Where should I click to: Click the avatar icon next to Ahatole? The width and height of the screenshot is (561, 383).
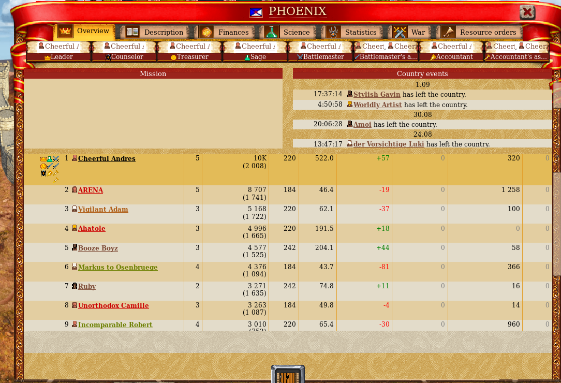click(75, 228)
